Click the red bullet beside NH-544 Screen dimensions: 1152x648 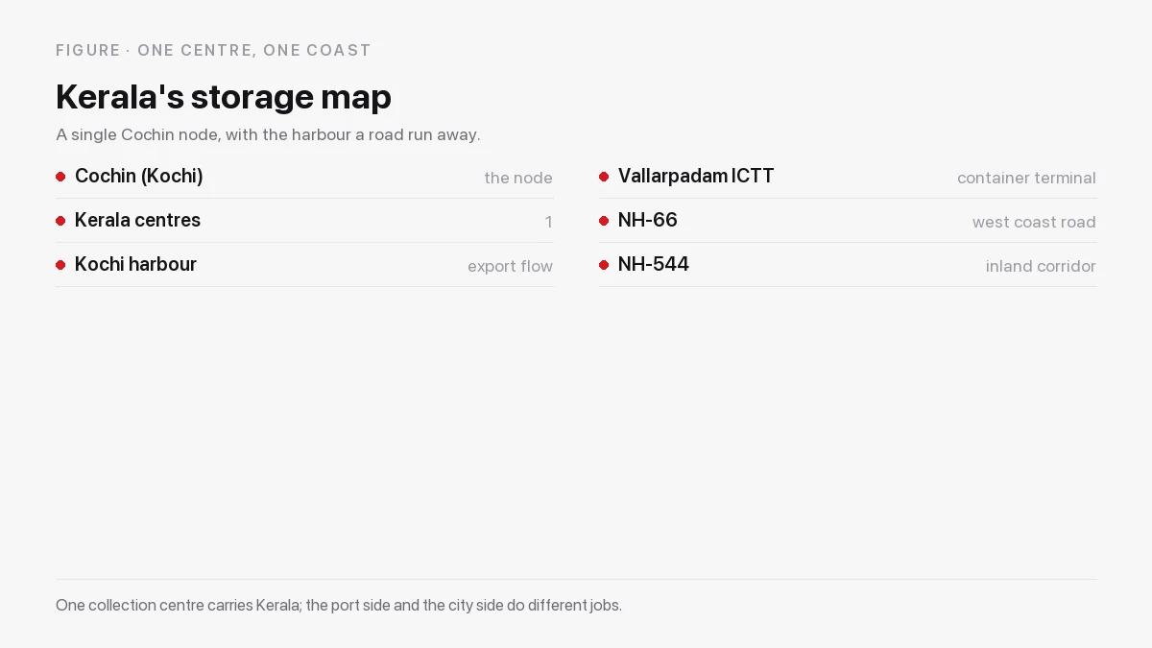pyautogui.click(x=604, y=265)
